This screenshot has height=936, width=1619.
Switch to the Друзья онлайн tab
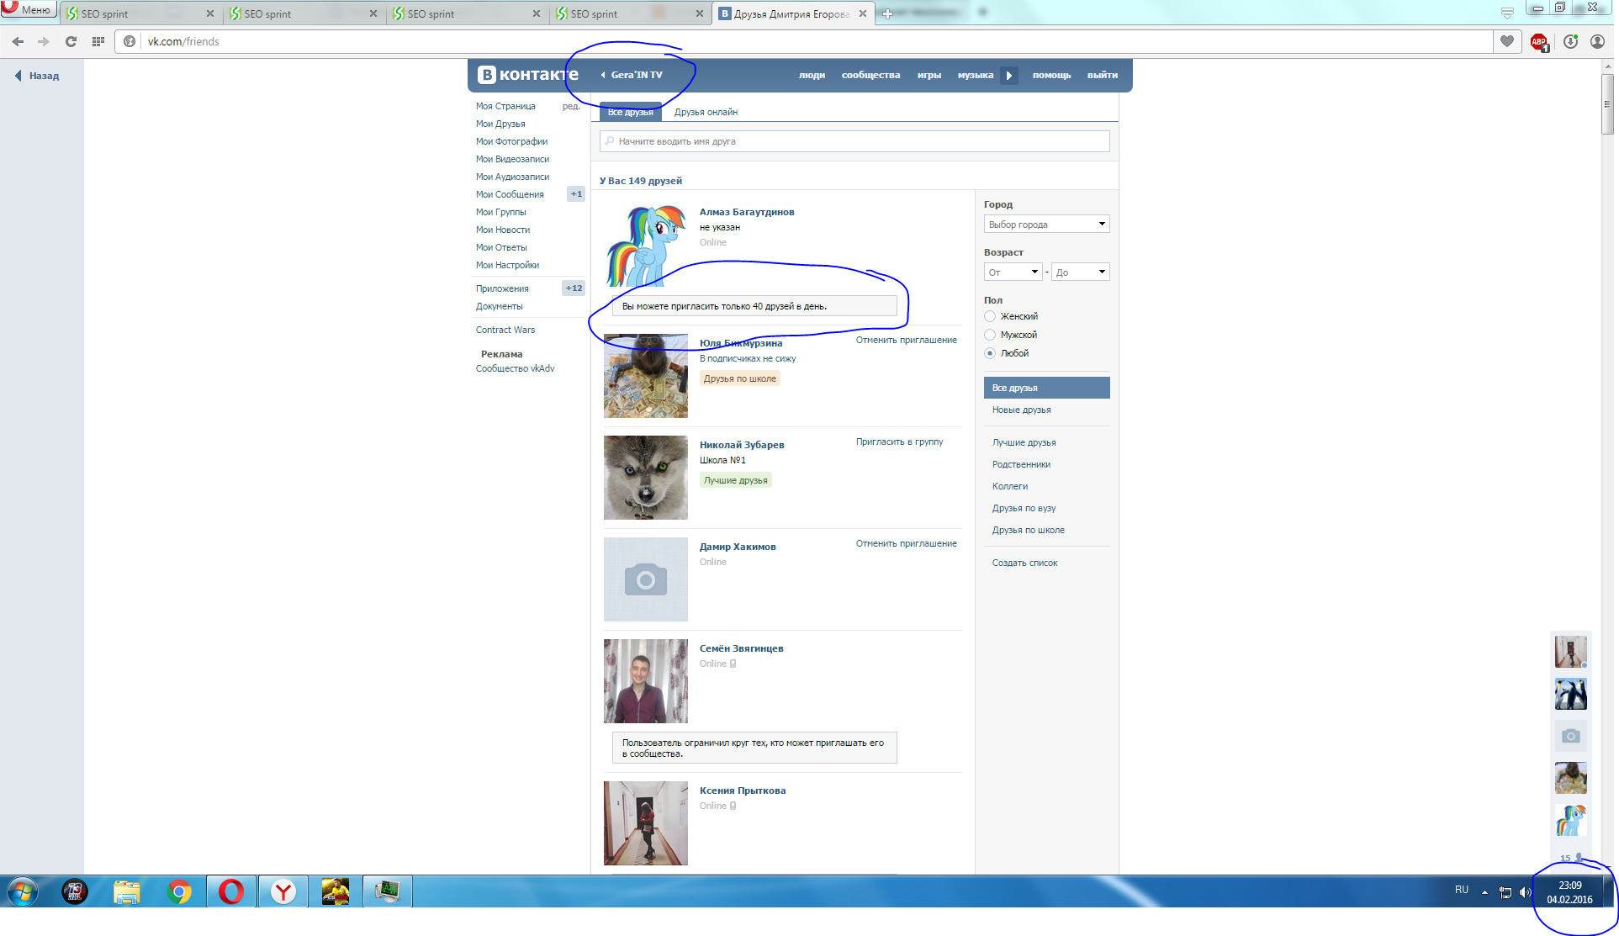(706, 112)
